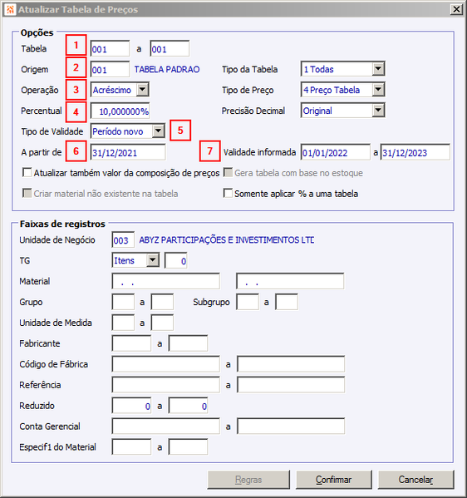Click the second Fabricante range field

point(189,343)
